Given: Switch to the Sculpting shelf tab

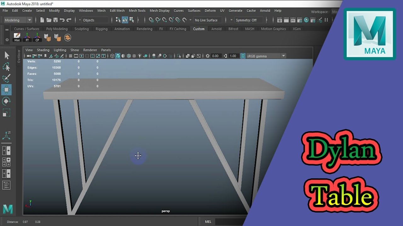Looking at the screenshot, I should [82, 29].
